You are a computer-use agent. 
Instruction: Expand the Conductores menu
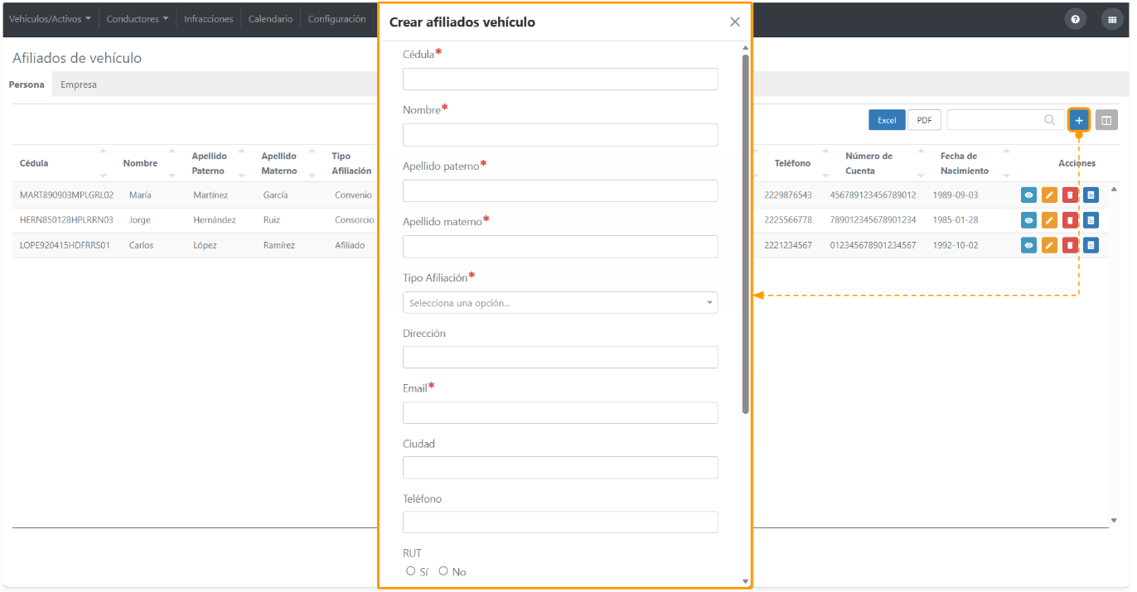coord(138,19)
